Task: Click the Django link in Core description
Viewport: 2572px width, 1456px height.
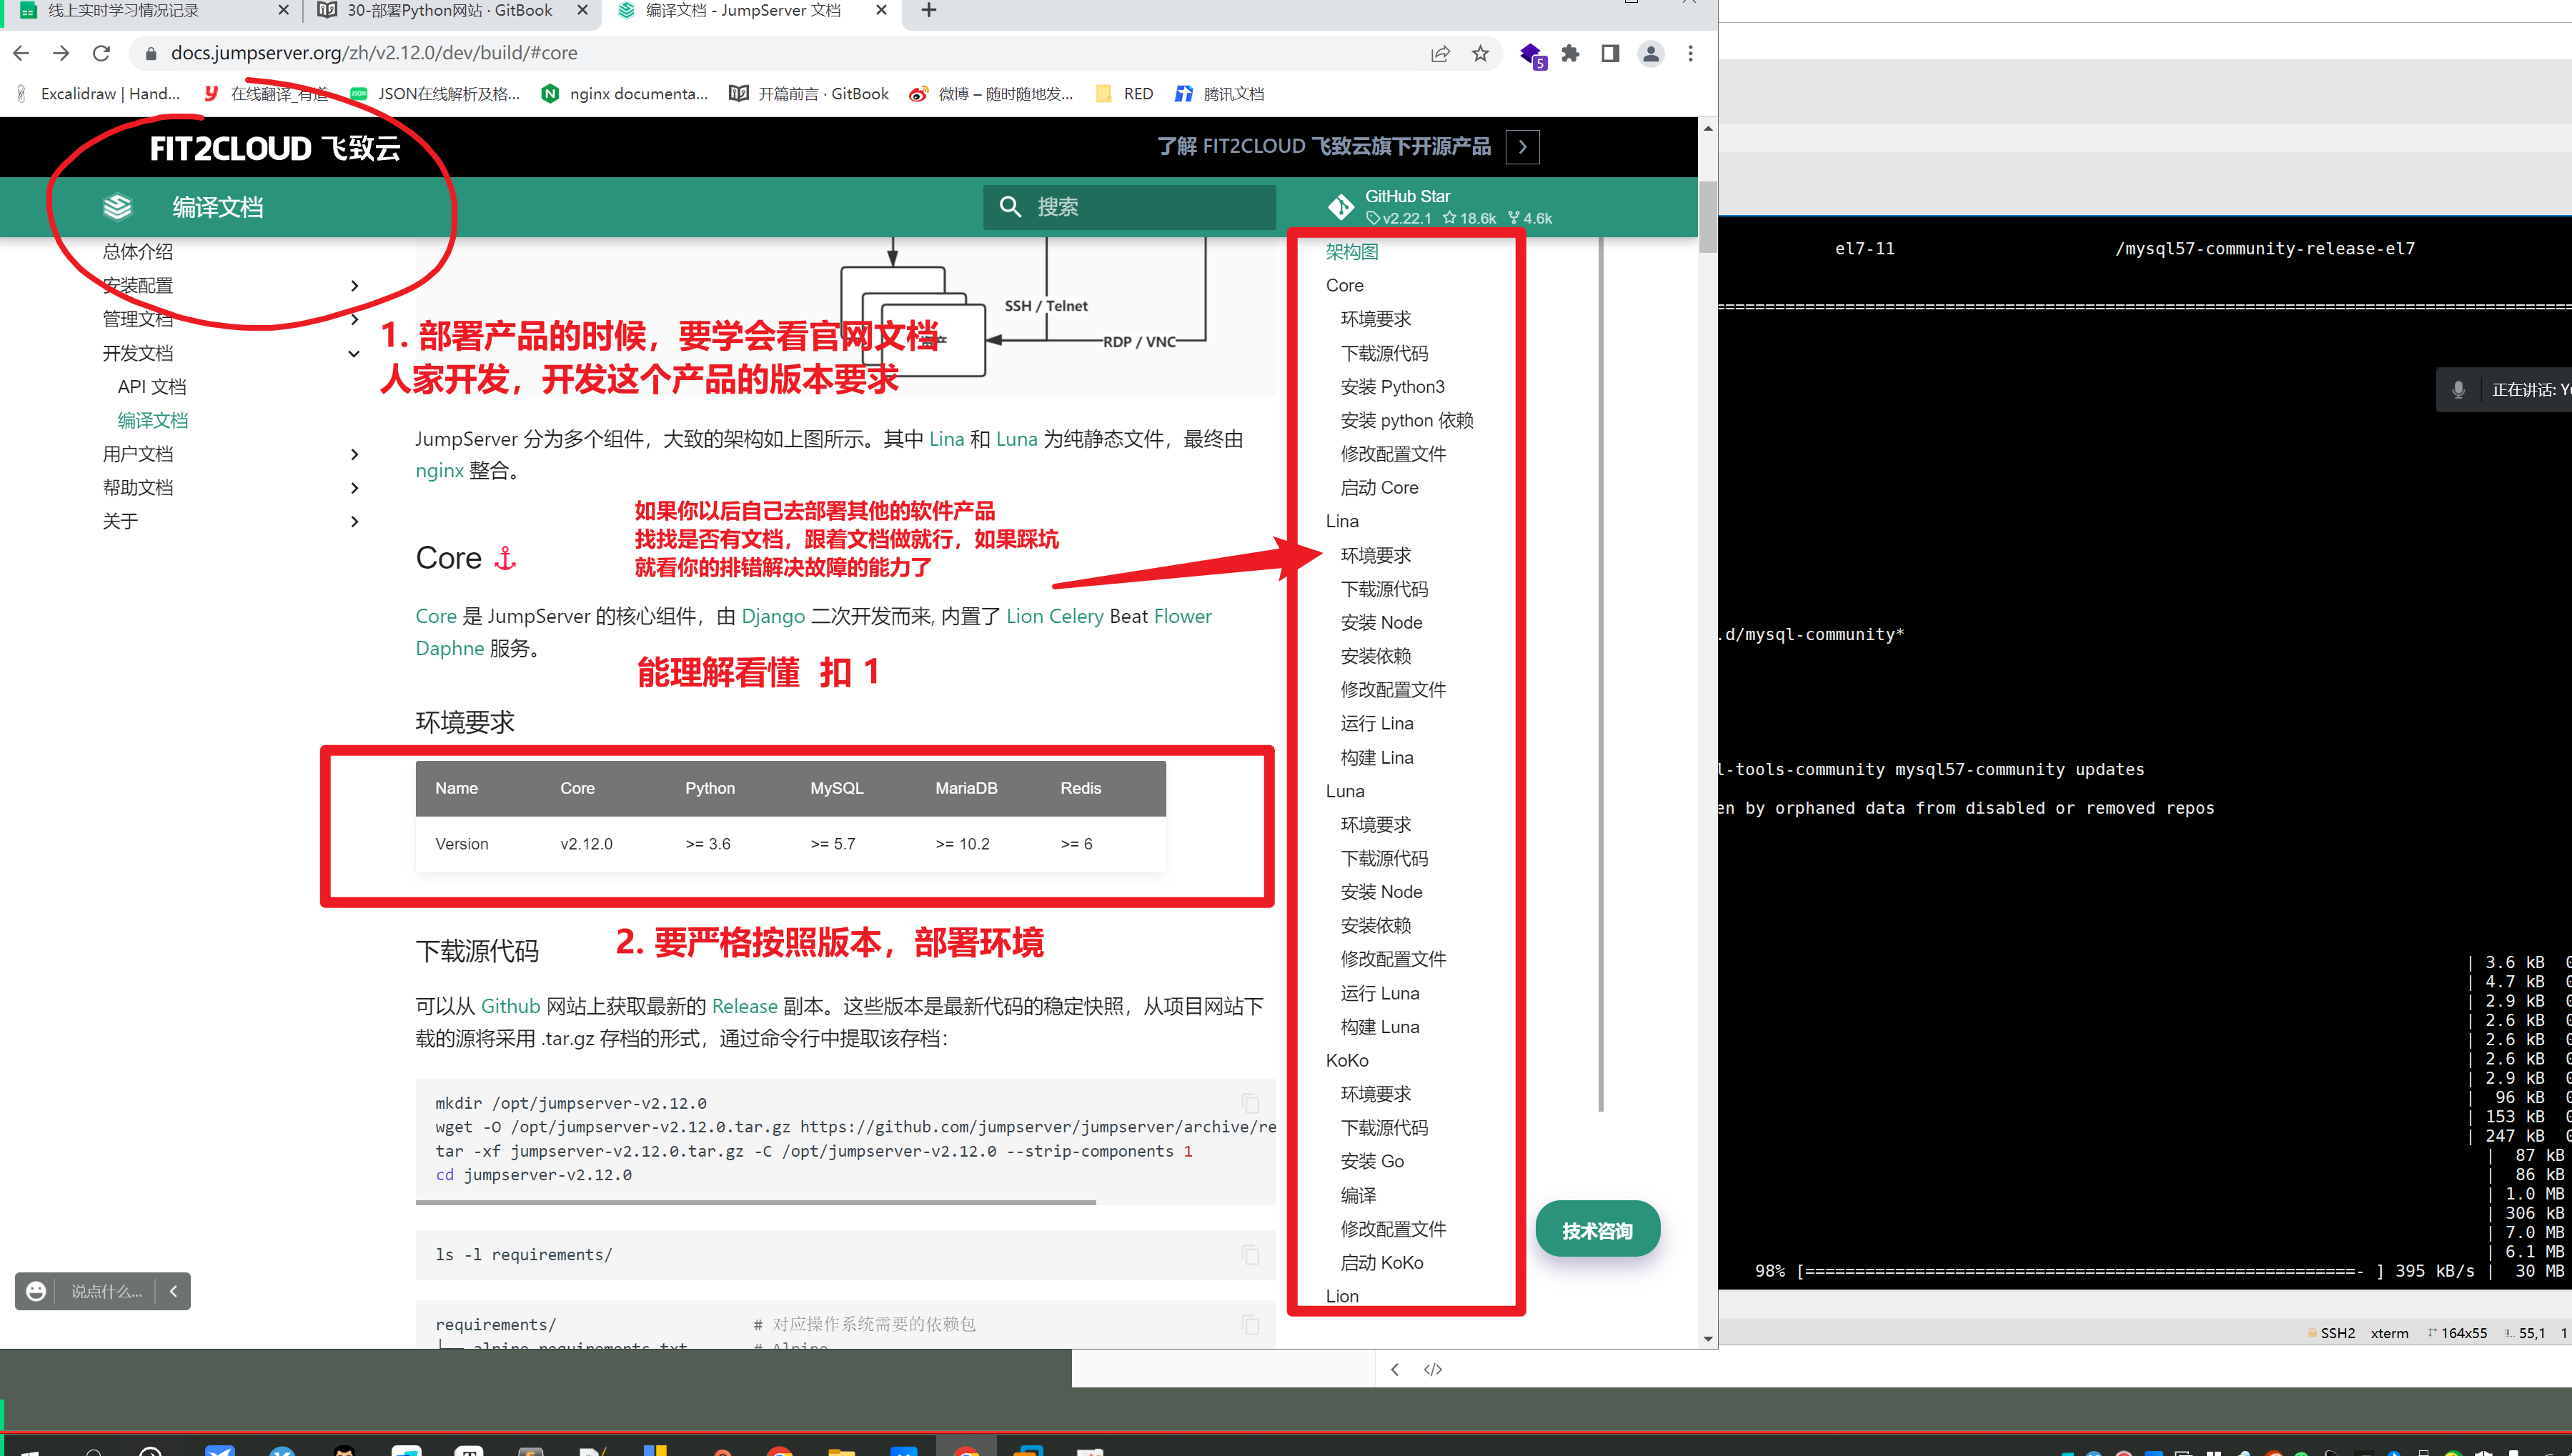Action: 773,616
